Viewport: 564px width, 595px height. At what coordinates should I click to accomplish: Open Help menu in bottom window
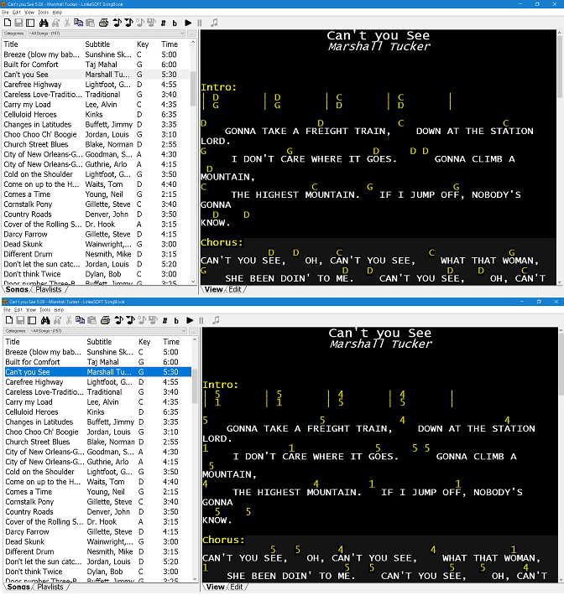pos(59,309)
